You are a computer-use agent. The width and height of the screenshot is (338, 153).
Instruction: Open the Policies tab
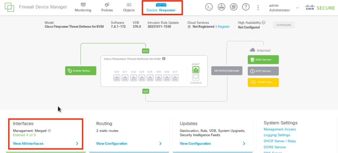point(107,7)
